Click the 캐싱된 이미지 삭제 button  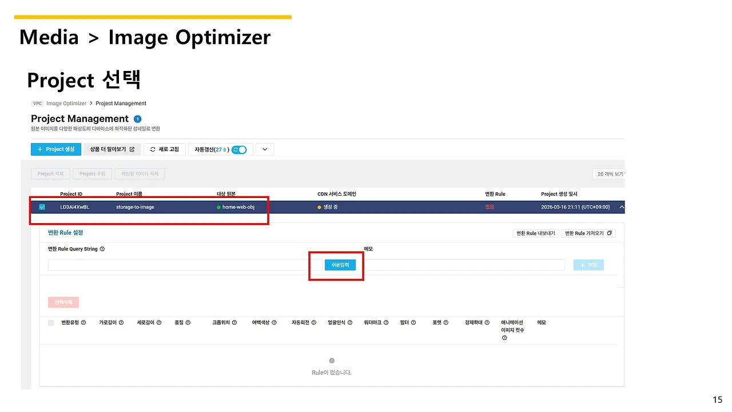pyautogui.click(x=140, y=174)
